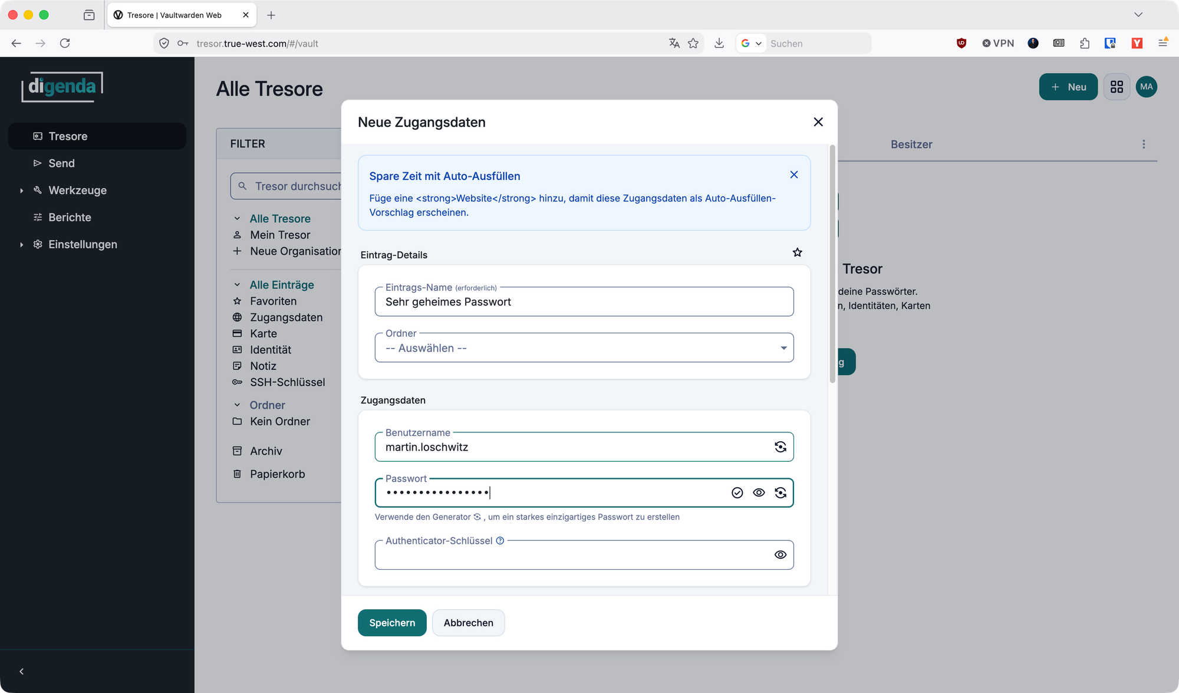Image resolution: width=1179 pixels, height=693 pixels.
Task: Open a new browser tab
Action: coord(271,15)
